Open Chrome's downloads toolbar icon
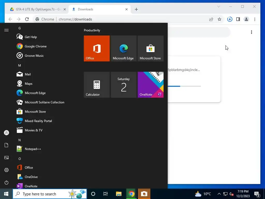The height and width of the screenshot is (199, 265). pos(230,19)
